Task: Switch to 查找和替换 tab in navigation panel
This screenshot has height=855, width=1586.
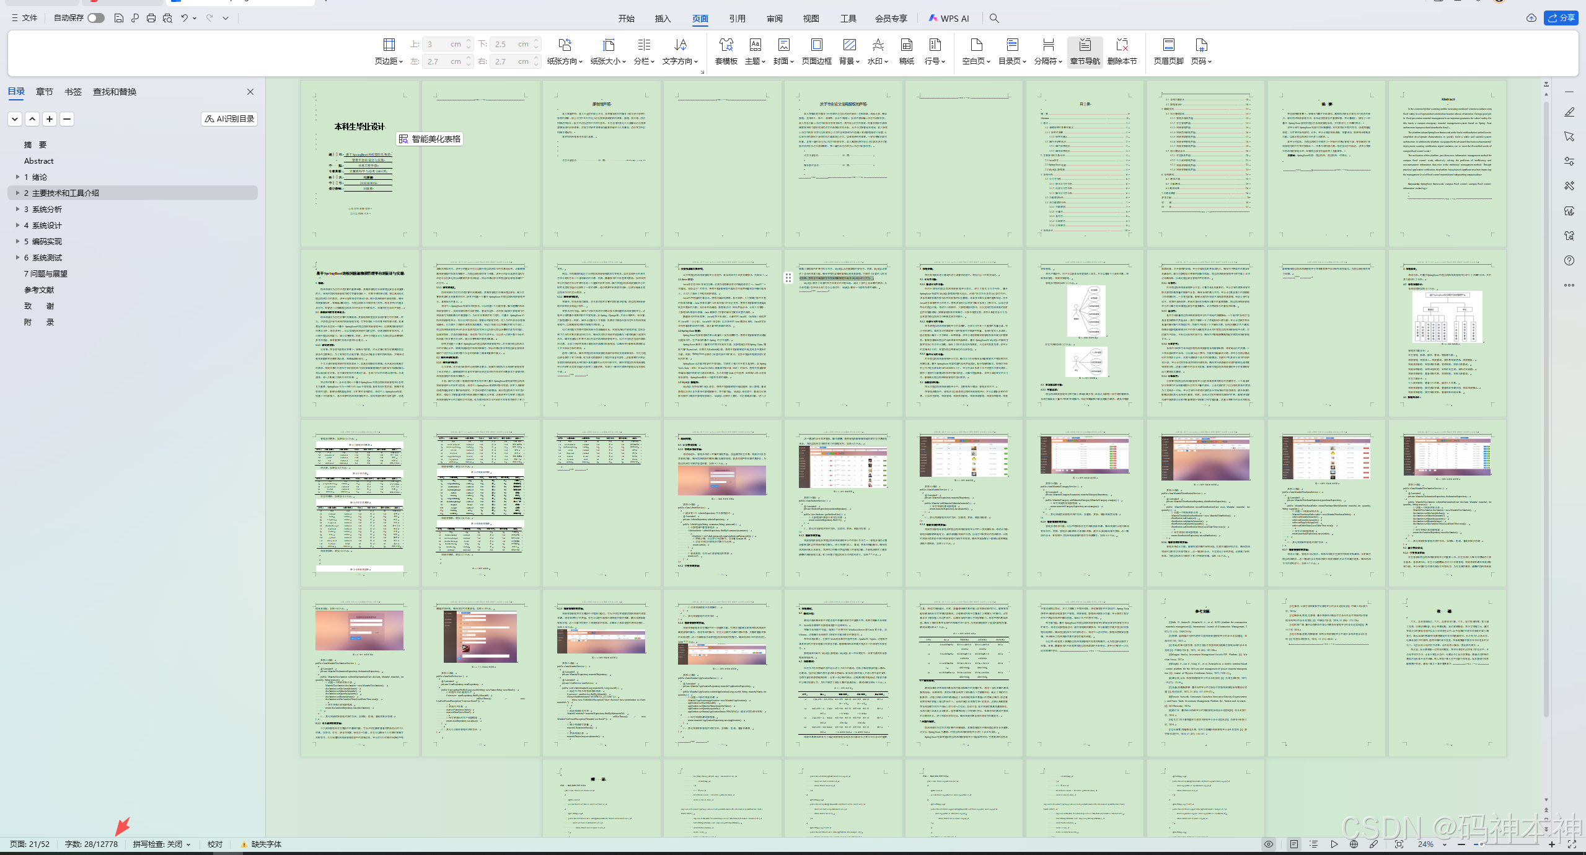Action: tap(115, 92)
